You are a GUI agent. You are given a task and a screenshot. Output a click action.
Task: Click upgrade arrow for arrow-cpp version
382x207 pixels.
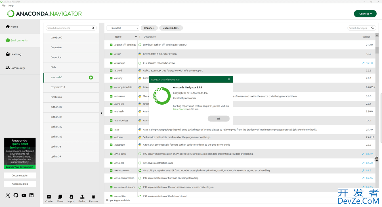point(363,63)
